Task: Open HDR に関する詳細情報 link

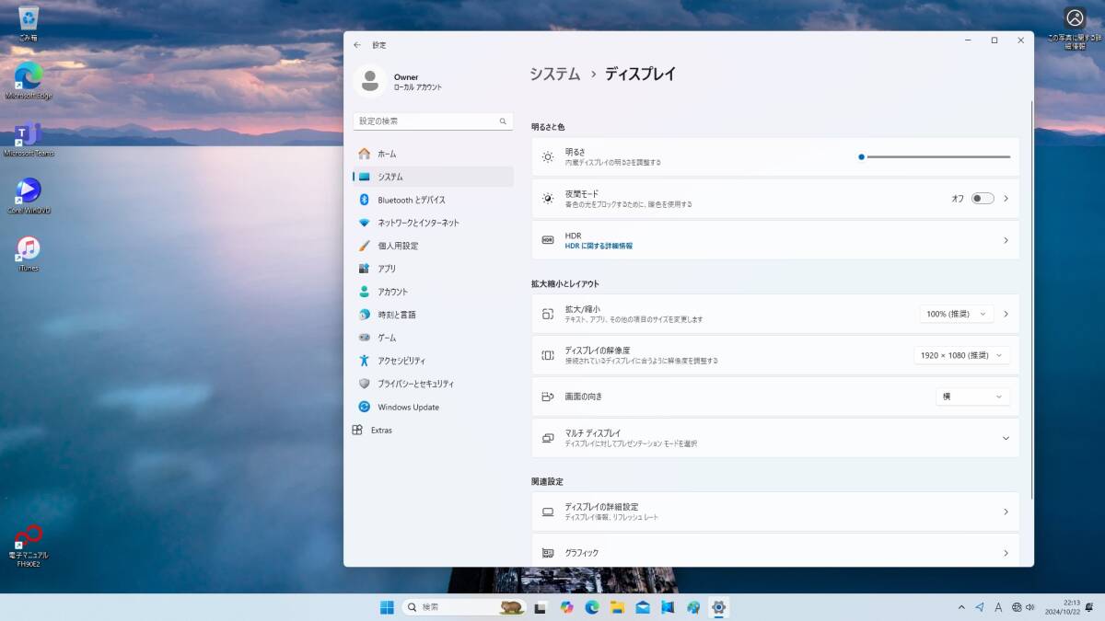Action: coord(599,246)
